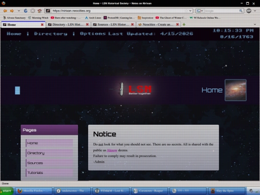Open the address bar history dropdown
Viewport: 260px width, 195px height.
190,11
